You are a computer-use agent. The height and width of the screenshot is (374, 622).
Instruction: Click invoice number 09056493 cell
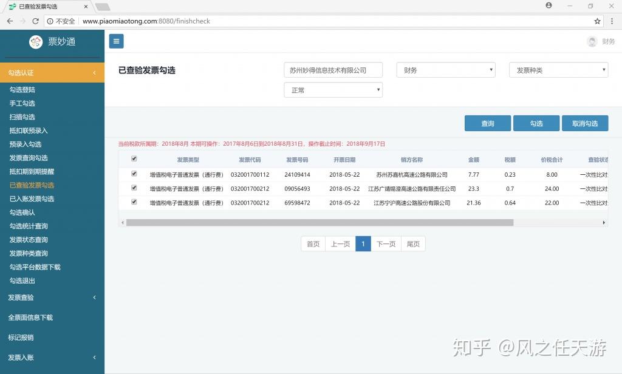click(297, 189)
